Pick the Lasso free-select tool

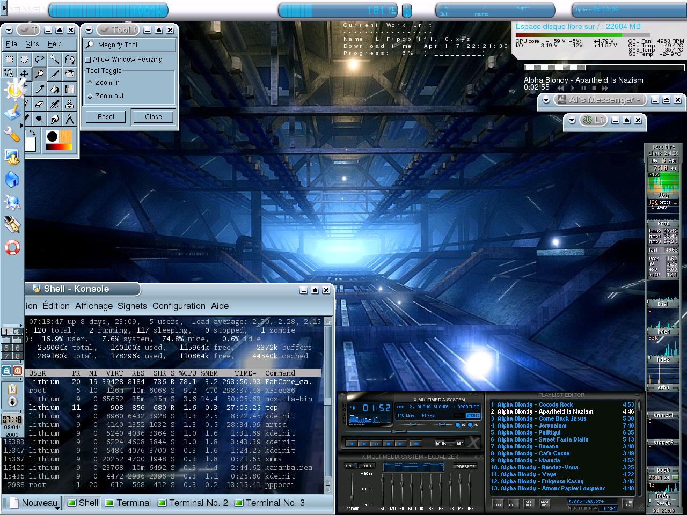point(39,59)
